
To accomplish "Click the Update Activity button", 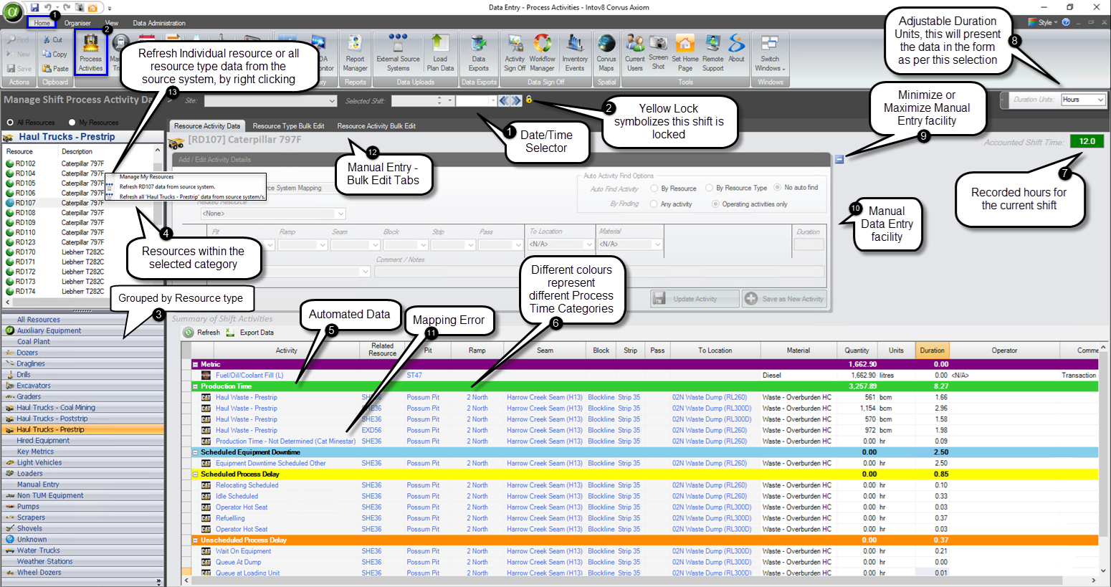I will [x=695, y=299].
